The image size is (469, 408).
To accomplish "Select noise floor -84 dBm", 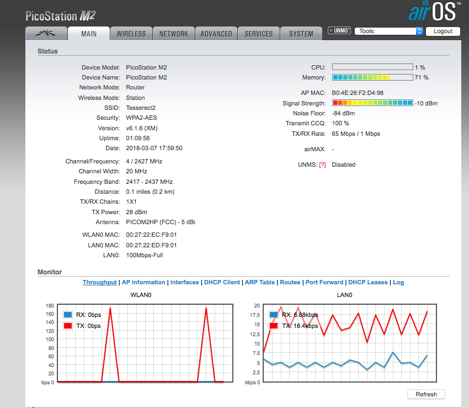I will point(343,113).
